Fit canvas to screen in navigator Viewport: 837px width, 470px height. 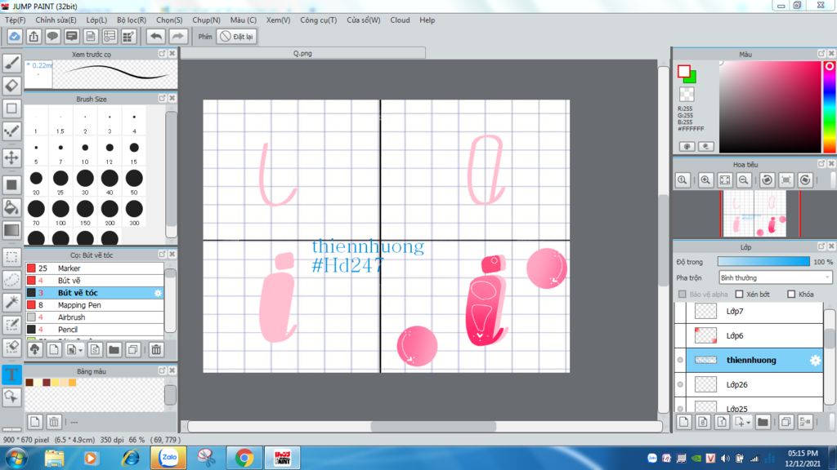point(724,180)
